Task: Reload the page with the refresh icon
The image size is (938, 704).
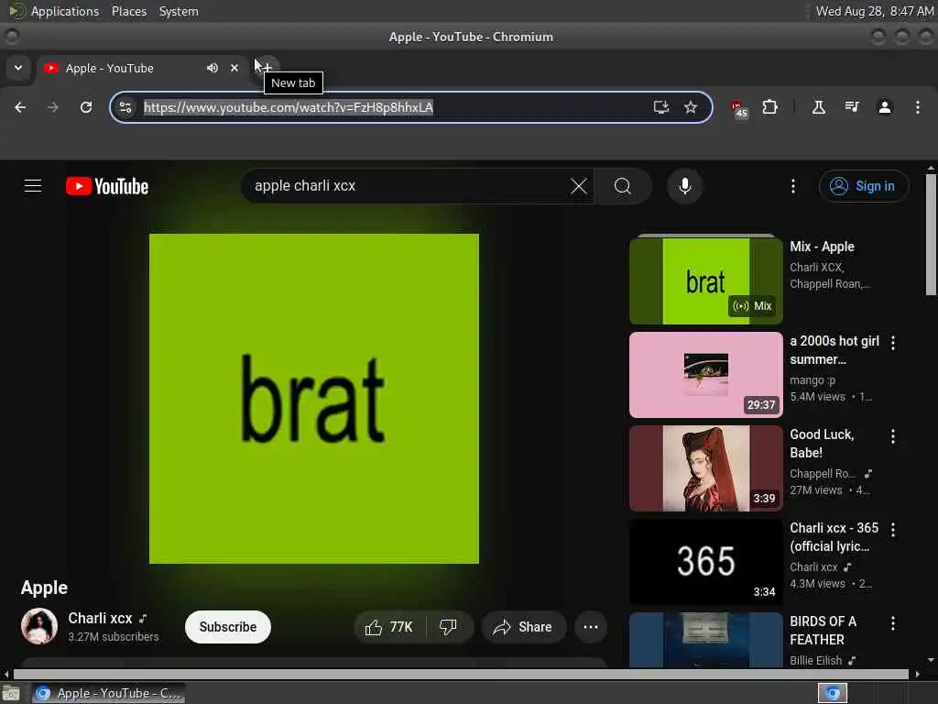Action: [x=86, y=107]
